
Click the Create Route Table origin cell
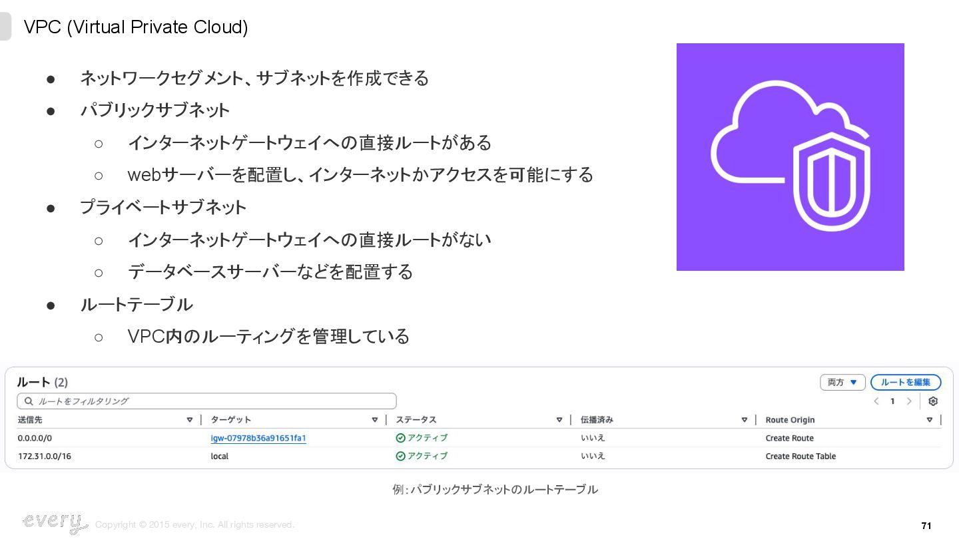(x=800, y=456)
